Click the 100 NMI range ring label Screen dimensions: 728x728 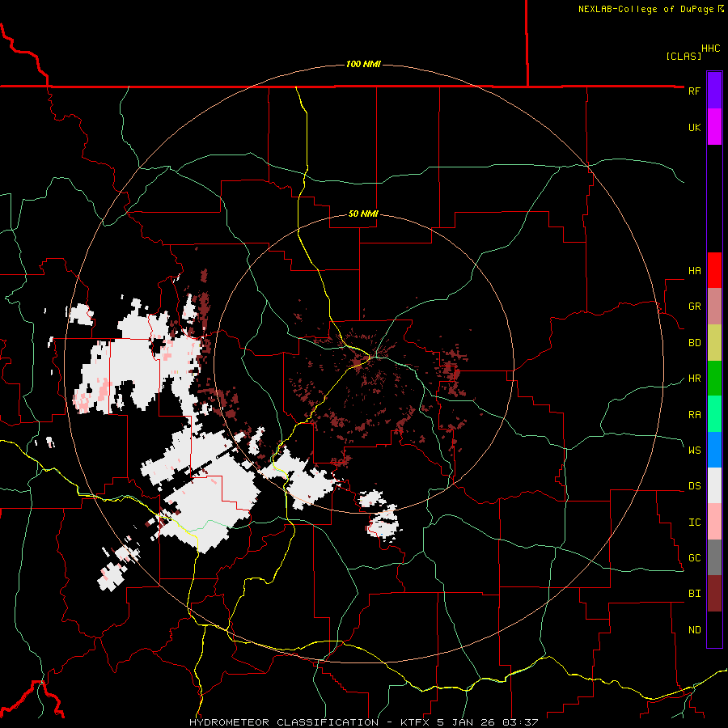point(363,64)
